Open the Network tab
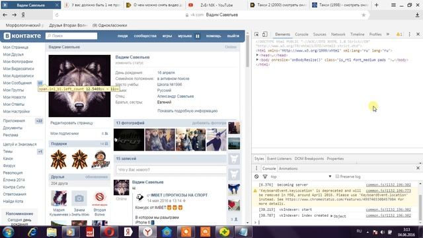The width and height of the screenshot is (423, 238). click(x=338, y=34)
